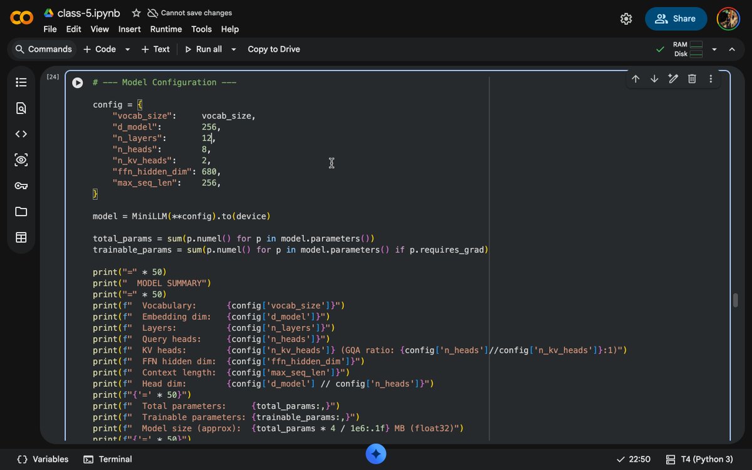Expand the Run all dropdown arrow
752x470 pixels.
[x=234, y=50]
